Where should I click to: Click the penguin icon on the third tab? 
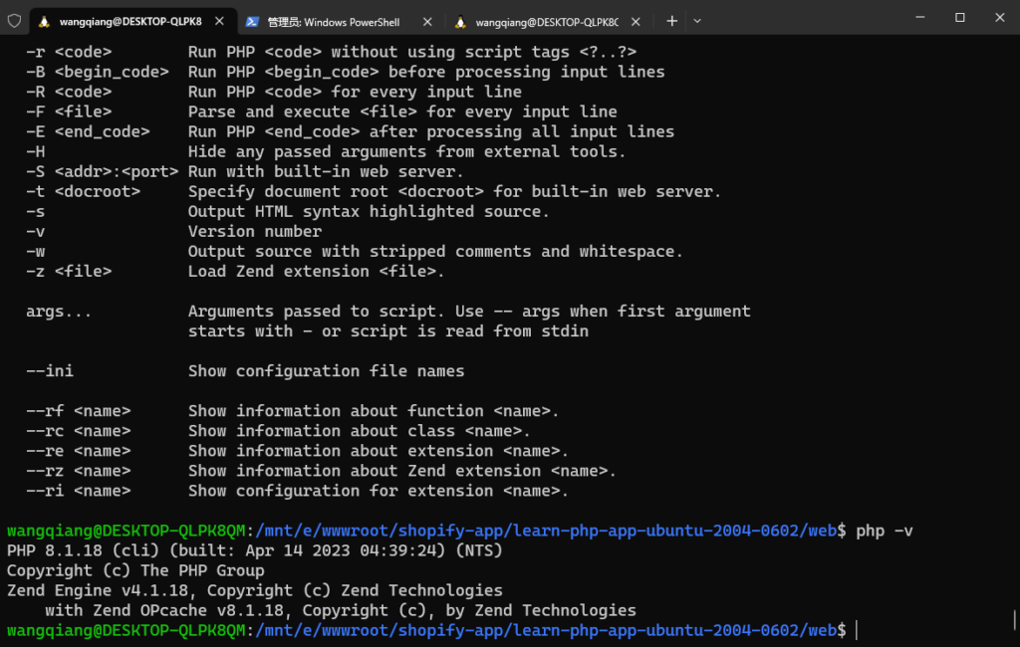point(461,19)
